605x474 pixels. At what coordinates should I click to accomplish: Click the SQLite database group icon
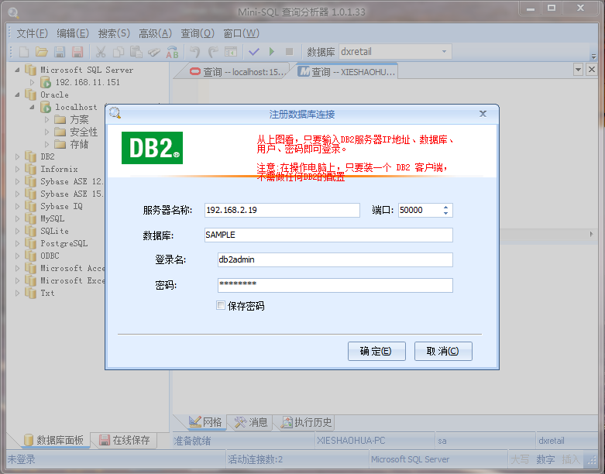[30, 231]
